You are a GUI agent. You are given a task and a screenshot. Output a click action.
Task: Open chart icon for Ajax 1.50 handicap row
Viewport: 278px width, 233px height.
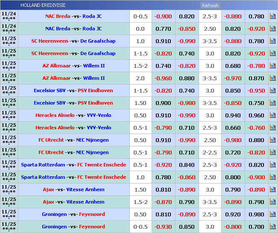(x=272, y=190)
